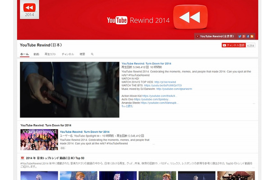Click the large rewind button in banner

(190, 17)
